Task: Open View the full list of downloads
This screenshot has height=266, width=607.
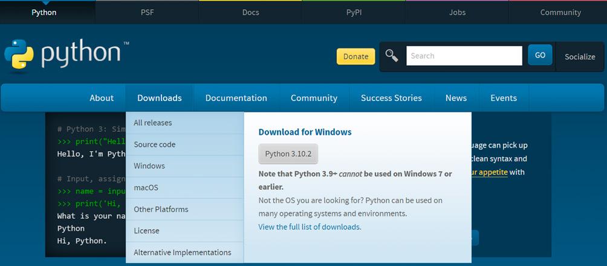Action: click(x=310, y=227)
